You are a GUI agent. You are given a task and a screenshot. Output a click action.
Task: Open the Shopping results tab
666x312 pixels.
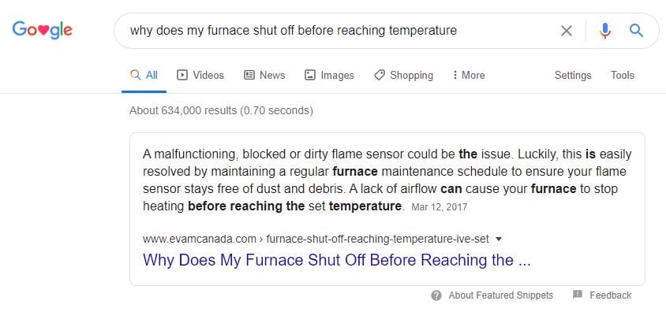403,76
